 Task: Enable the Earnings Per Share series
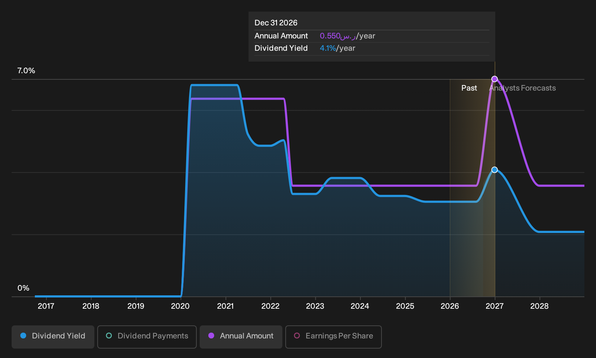(x=334, y=337)
